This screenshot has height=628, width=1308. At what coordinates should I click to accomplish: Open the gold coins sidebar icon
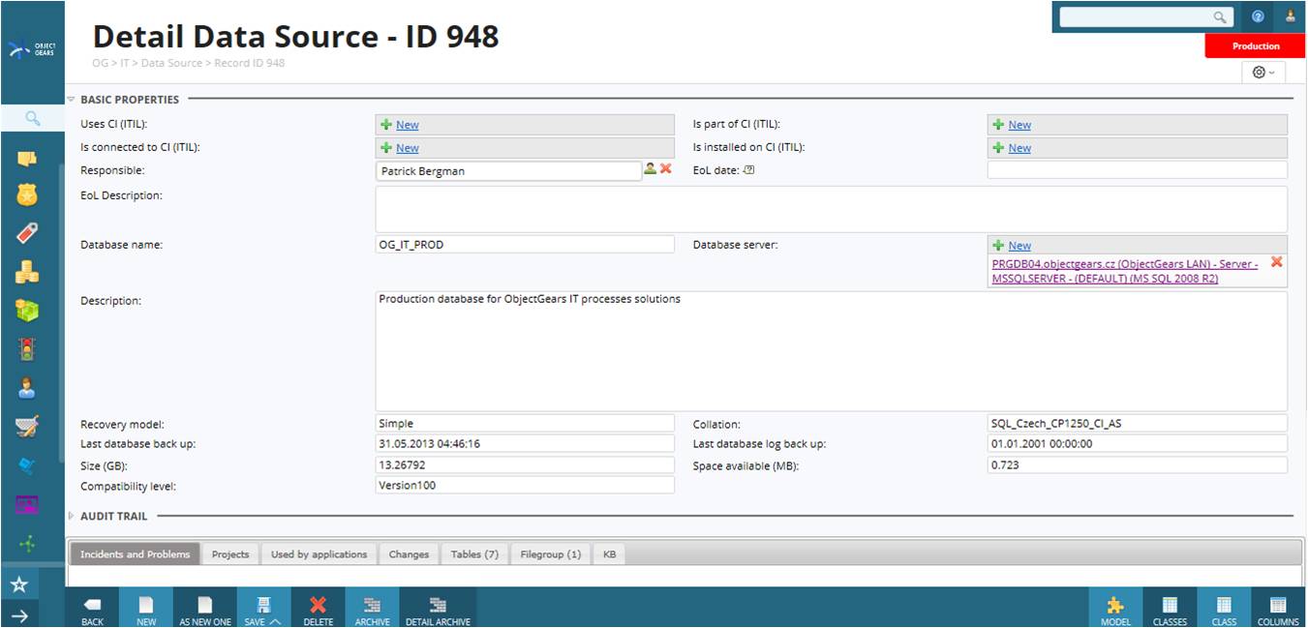coord(27,272)
